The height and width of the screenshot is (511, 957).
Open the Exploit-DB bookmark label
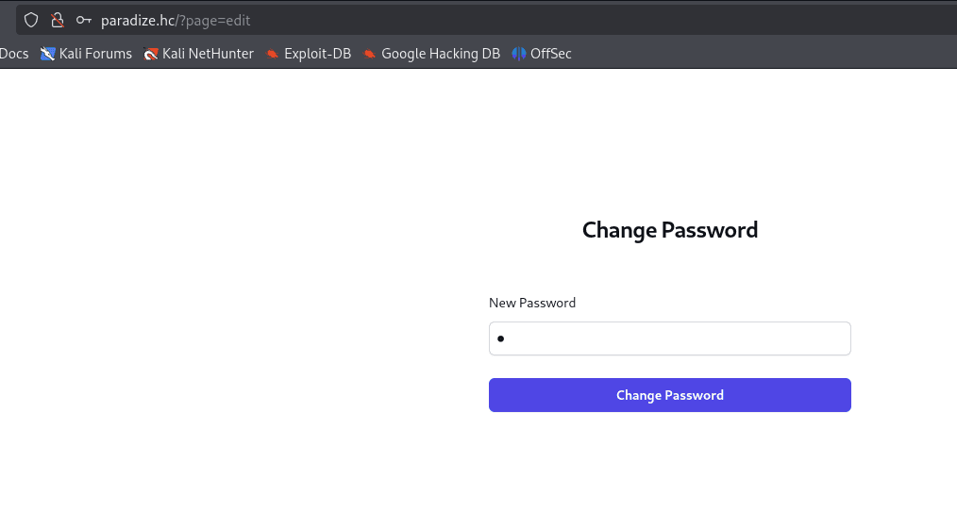pos(317,54)
